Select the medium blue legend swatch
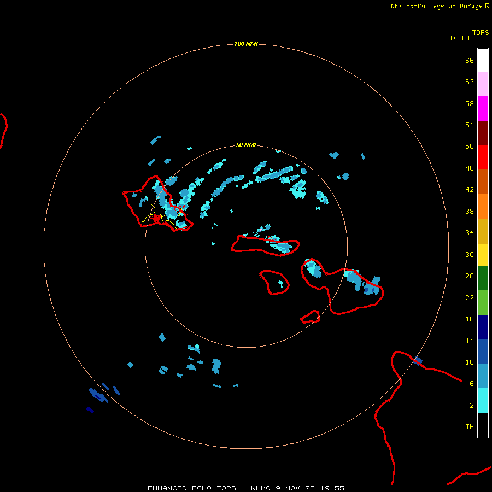492x492 pixels. (x=483, y=352)
